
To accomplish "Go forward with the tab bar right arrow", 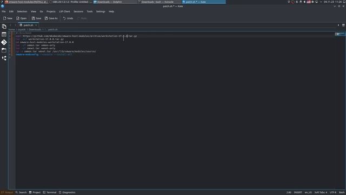I will (15, 25).
